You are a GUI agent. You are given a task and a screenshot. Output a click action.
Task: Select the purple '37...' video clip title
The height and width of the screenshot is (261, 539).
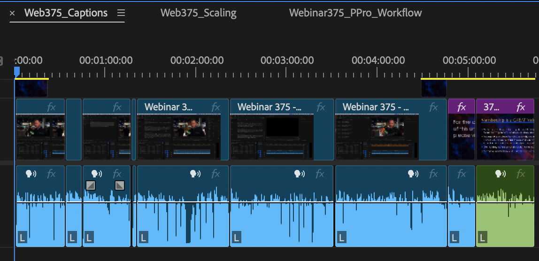click(492, 107)
